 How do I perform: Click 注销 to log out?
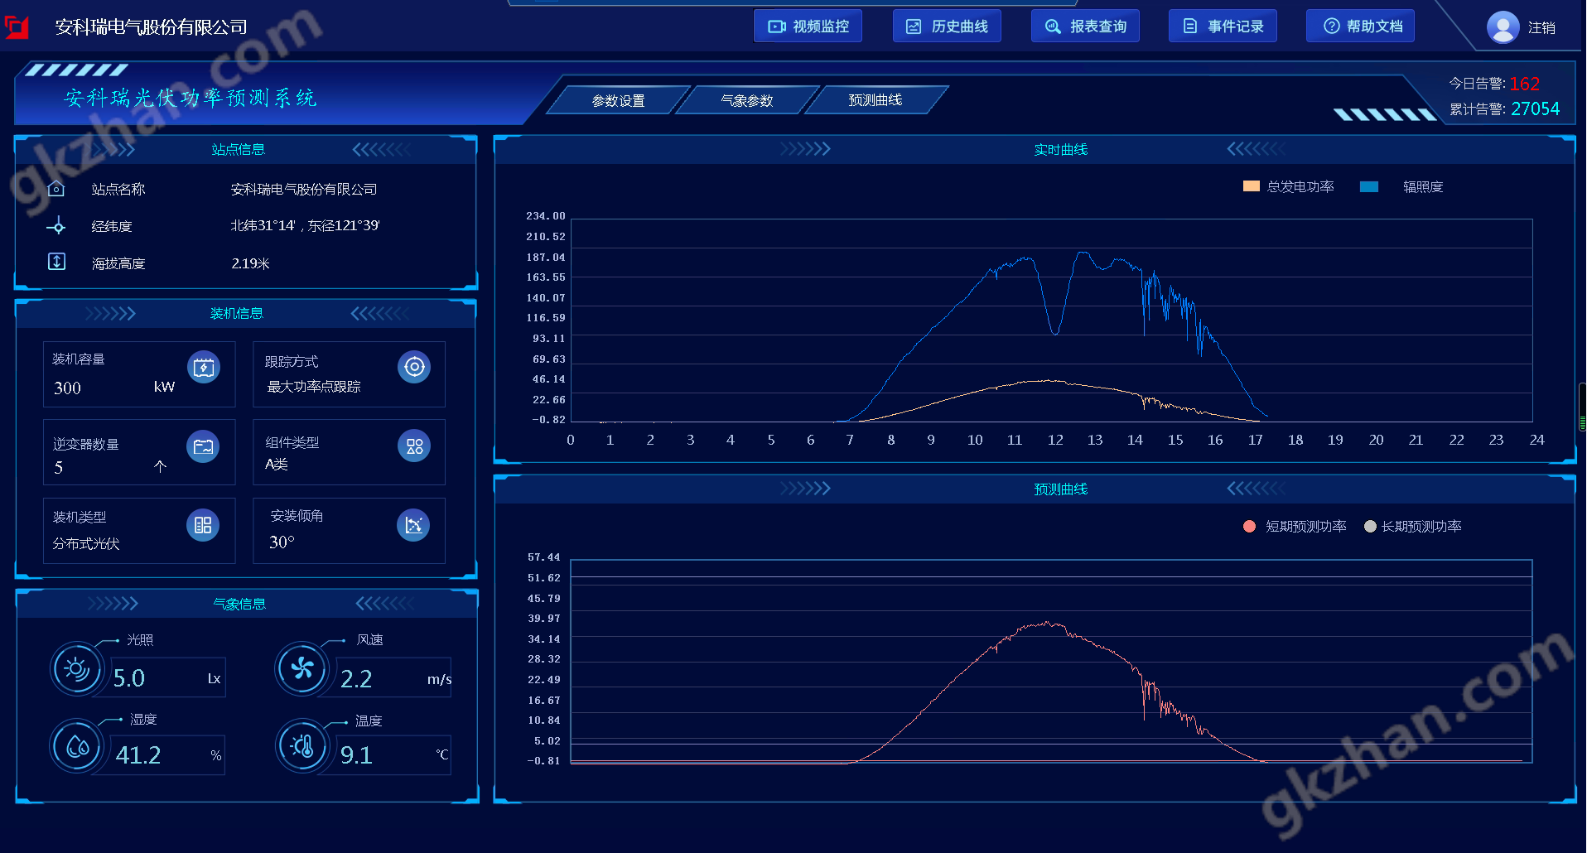1541,27
